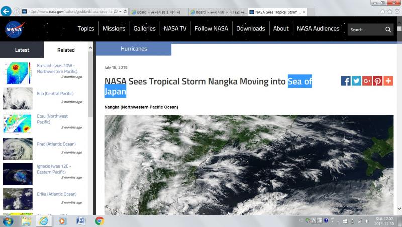402x227 pixels.
Task: Open the Latest tab in sidebar
Action: click(x=22, y=50)
